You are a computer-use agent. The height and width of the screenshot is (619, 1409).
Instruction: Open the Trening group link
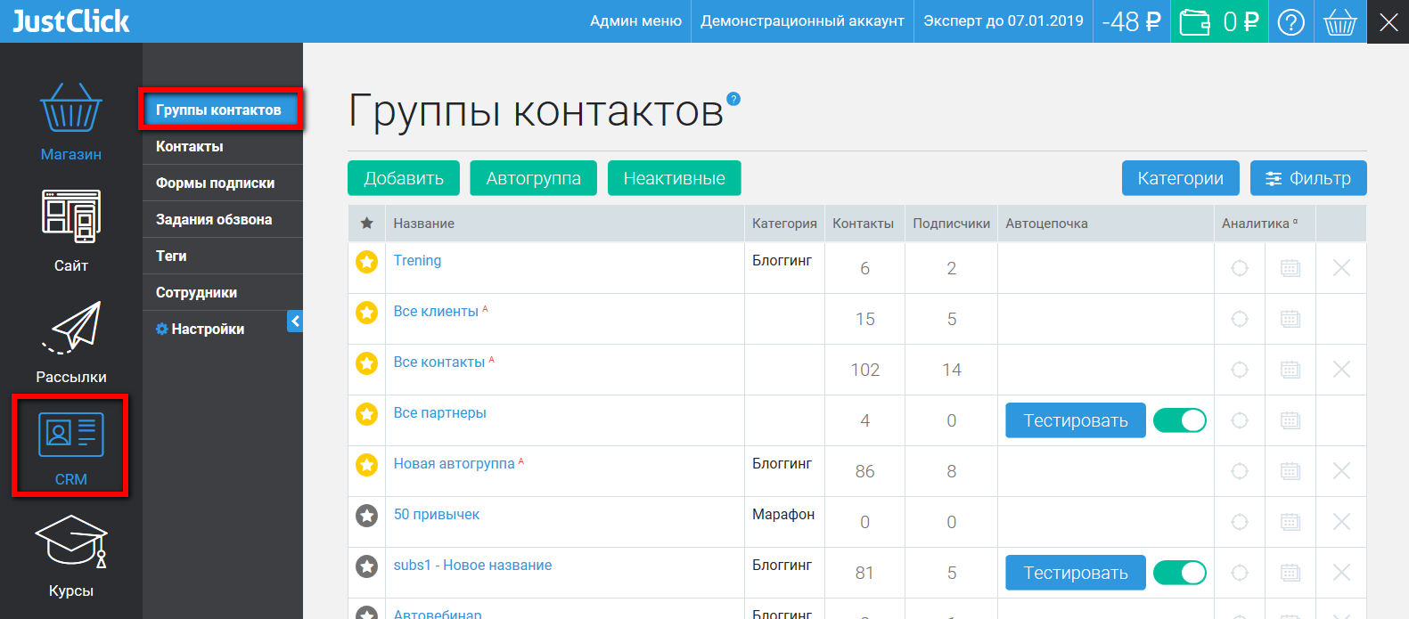417,260
